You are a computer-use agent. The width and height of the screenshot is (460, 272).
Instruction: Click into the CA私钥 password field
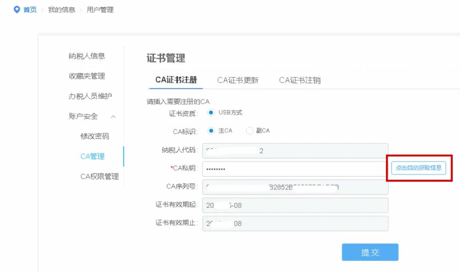tap(294, 169)
